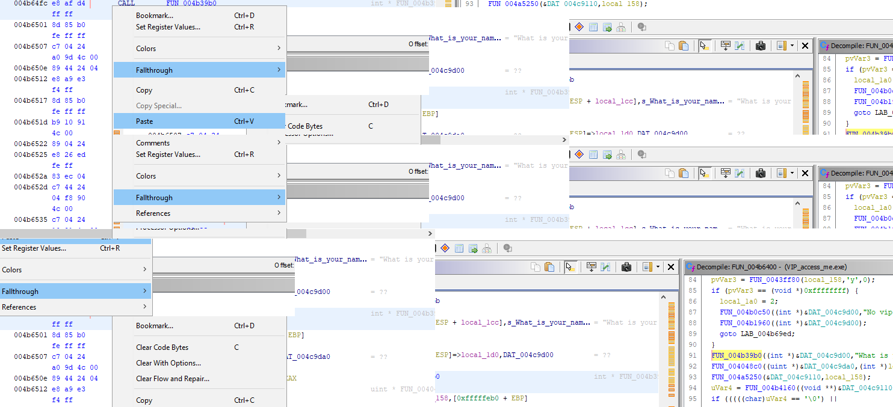Image resolution: width=893 pixels, height=407 pixels.
Task: Click the hierarchy tree icon in the topmost toolbar
Action: (x=621, y=27)
